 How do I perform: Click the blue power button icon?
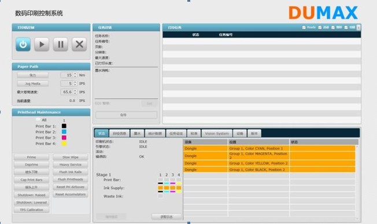tap(23, 44)
